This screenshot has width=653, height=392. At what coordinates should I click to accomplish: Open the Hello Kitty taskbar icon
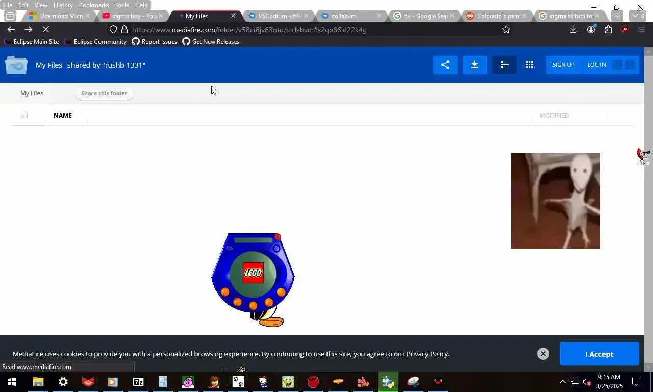pyautogui.click(x=263, y=382)
